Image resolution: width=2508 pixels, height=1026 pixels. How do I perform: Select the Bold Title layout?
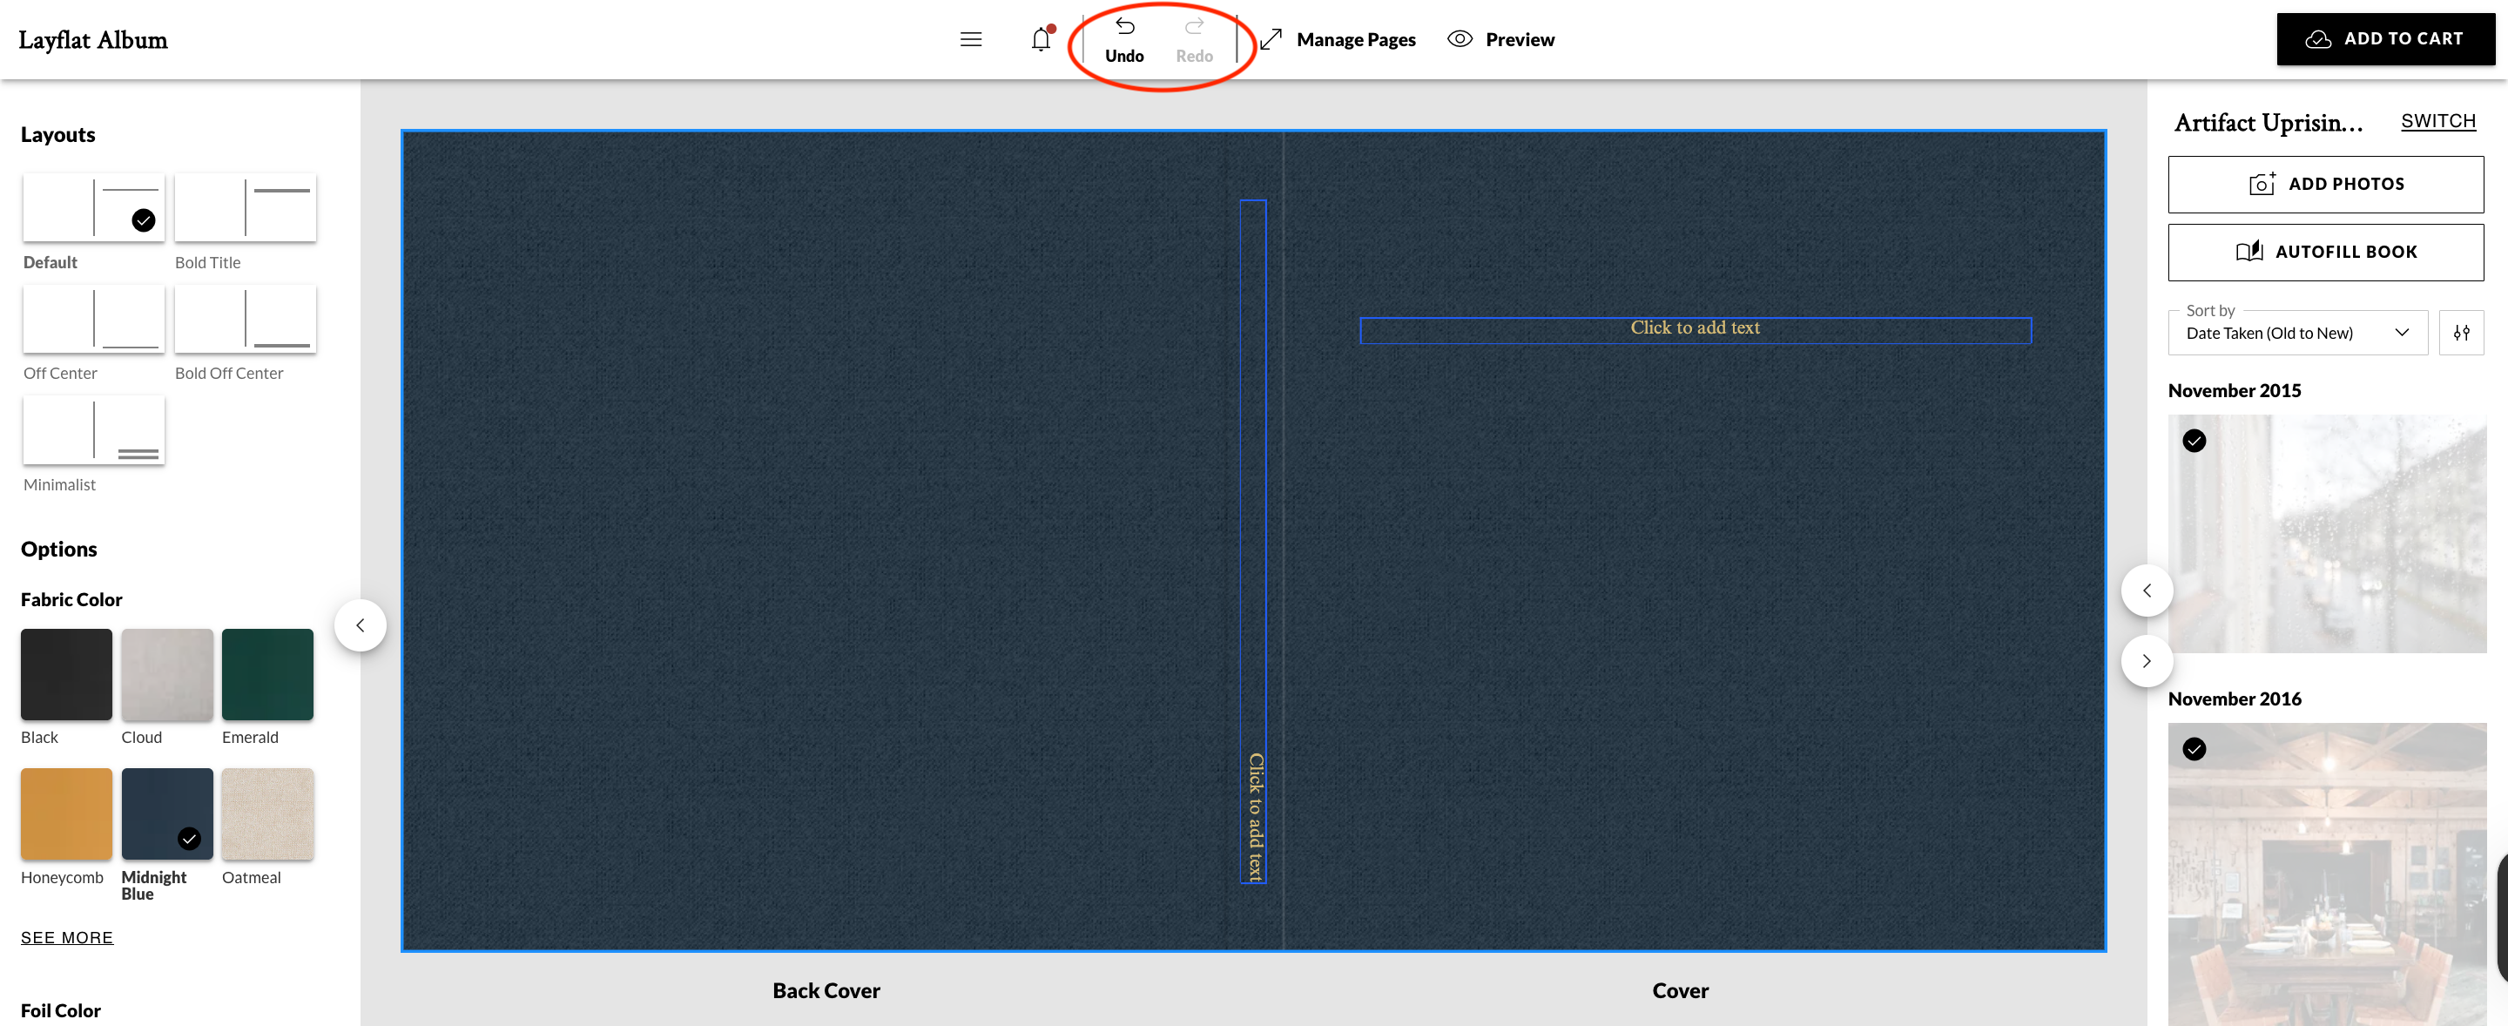[x=246, y=207]
